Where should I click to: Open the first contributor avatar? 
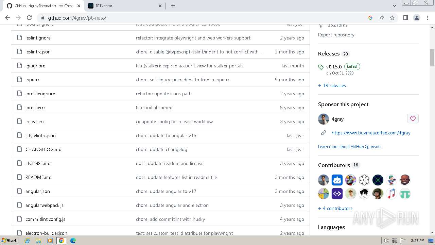tap(324, 180)
